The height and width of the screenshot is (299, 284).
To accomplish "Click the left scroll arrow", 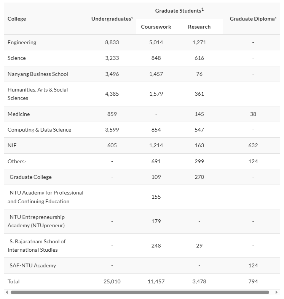I will point(6,293).
